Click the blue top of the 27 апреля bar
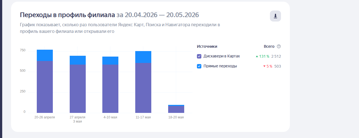Screen dimensions: 359x138 pyautogui.click(x=78, y=60)
